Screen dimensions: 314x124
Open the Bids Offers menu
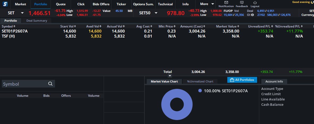pyautogui.click(x=101, y=4)
